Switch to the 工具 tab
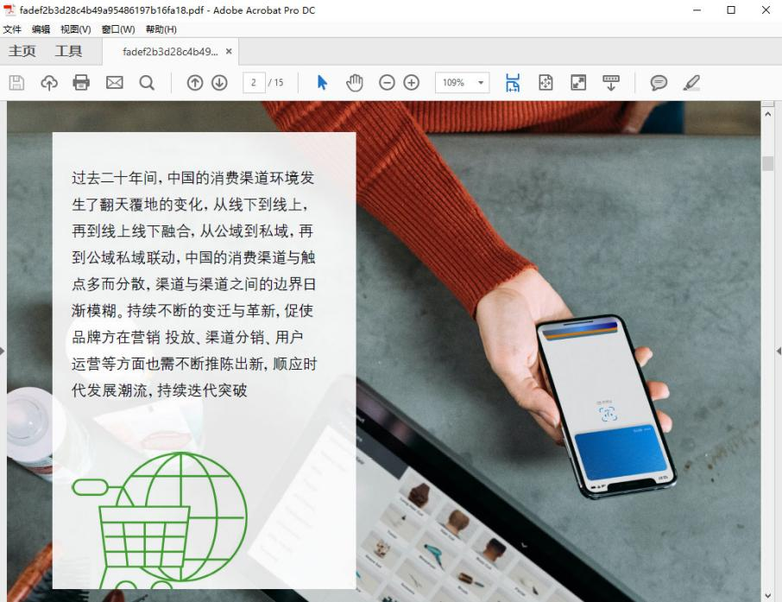782x602 pixels. pos(69,52)
